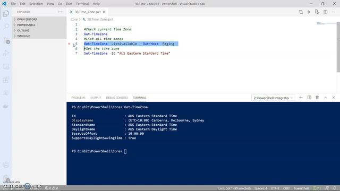Viewport: 340px width, 191px height.
Task: Kill terminal with trash icon
Action: click(x=317, y=98)
